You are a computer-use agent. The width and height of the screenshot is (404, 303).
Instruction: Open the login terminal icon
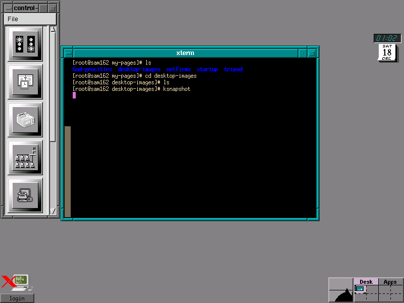click(18, 283)
